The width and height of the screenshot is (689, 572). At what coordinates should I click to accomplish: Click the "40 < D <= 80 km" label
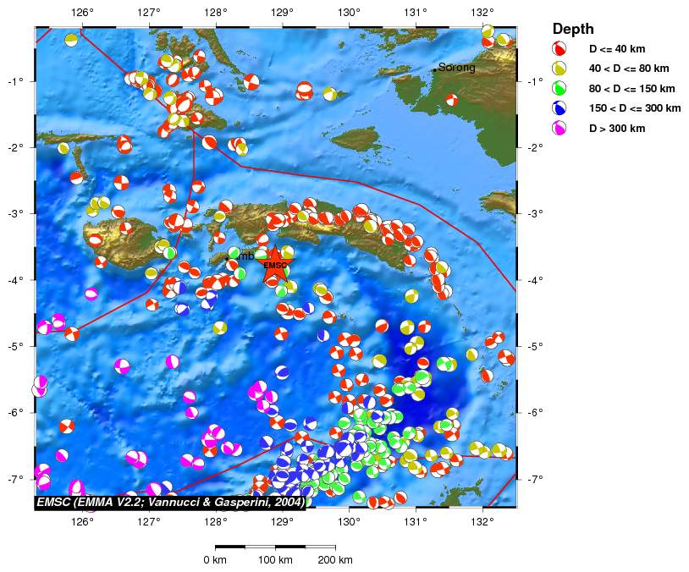click(629, 69)
